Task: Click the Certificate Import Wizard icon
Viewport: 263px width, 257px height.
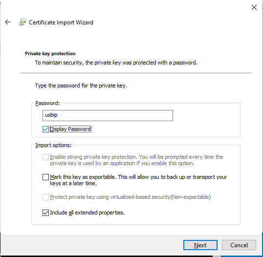Action: 22,22
